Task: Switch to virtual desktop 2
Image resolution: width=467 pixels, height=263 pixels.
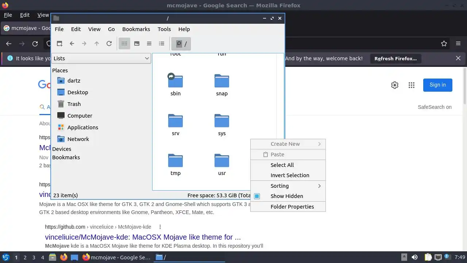Action: coord(25,258)
